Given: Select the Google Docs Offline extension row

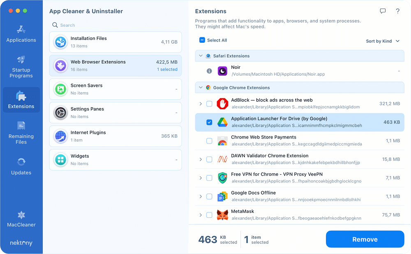Looking at the screenshot, I should pos(296,196).
